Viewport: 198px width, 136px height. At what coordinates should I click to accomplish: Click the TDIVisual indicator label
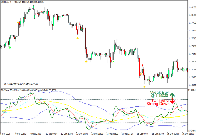pyautogui.click(x=5, y=90)
